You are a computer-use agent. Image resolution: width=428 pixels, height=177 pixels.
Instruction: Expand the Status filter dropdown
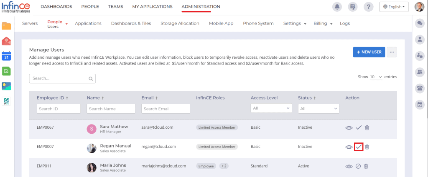coord(318,108)
